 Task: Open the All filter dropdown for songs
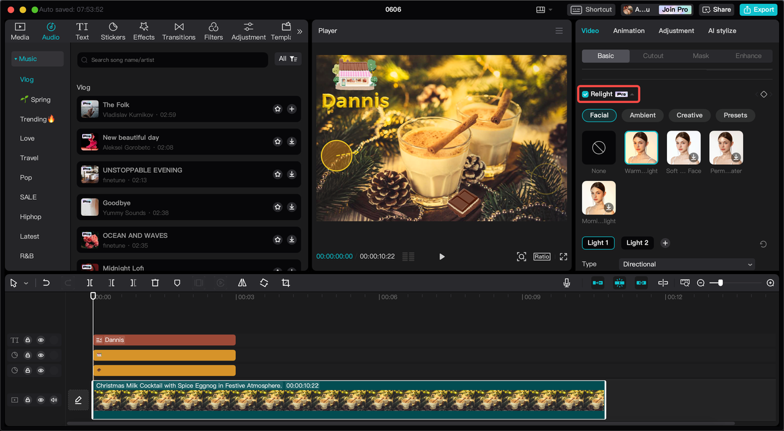click(288, 59)
